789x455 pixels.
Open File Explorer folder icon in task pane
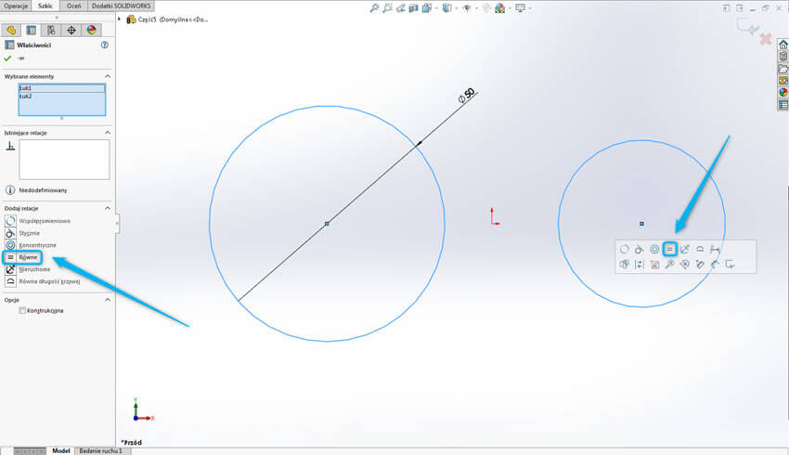pyautogui.click(x=783, y=69)
